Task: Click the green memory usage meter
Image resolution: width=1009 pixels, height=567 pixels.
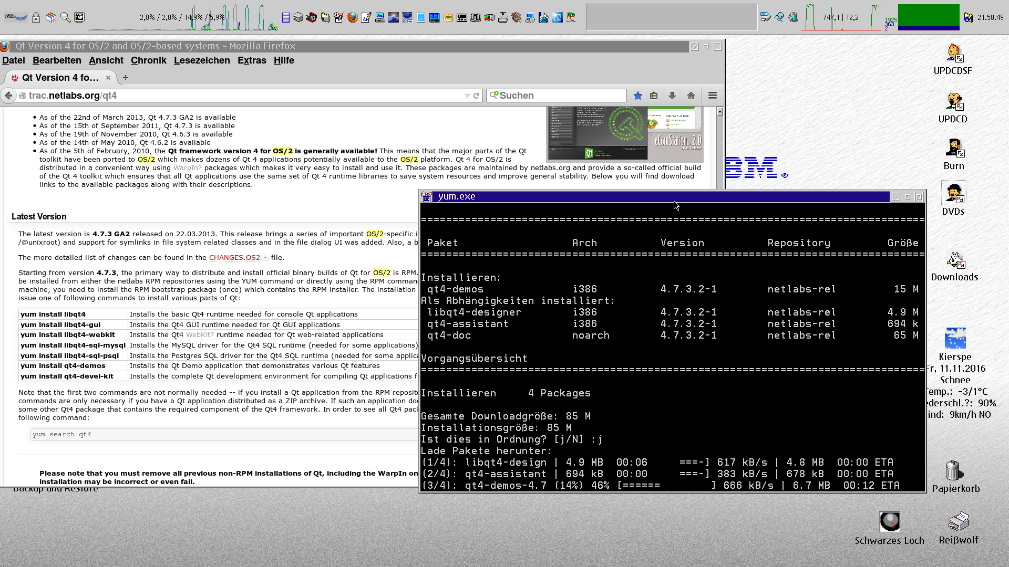Action: [x=929, y=17]
